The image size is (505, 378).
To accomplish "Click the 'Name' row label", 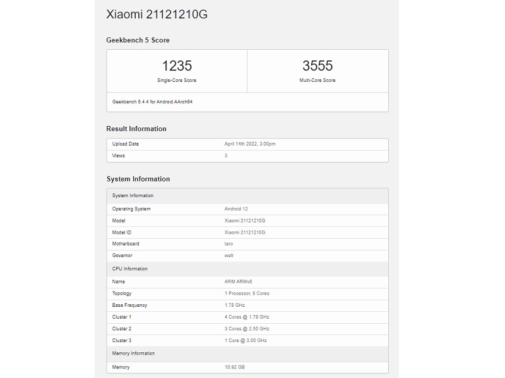I will click(119, 282).
